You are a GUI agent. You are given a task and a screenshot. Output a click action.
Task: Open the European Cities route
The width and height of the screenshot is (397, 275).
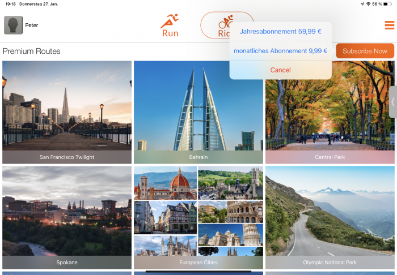point(198,217)
